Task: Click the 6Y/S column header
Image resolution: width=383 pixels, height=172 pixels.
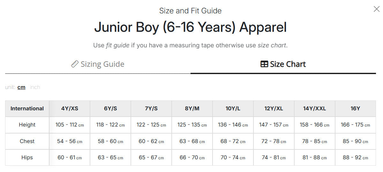Action: point(110,109)
